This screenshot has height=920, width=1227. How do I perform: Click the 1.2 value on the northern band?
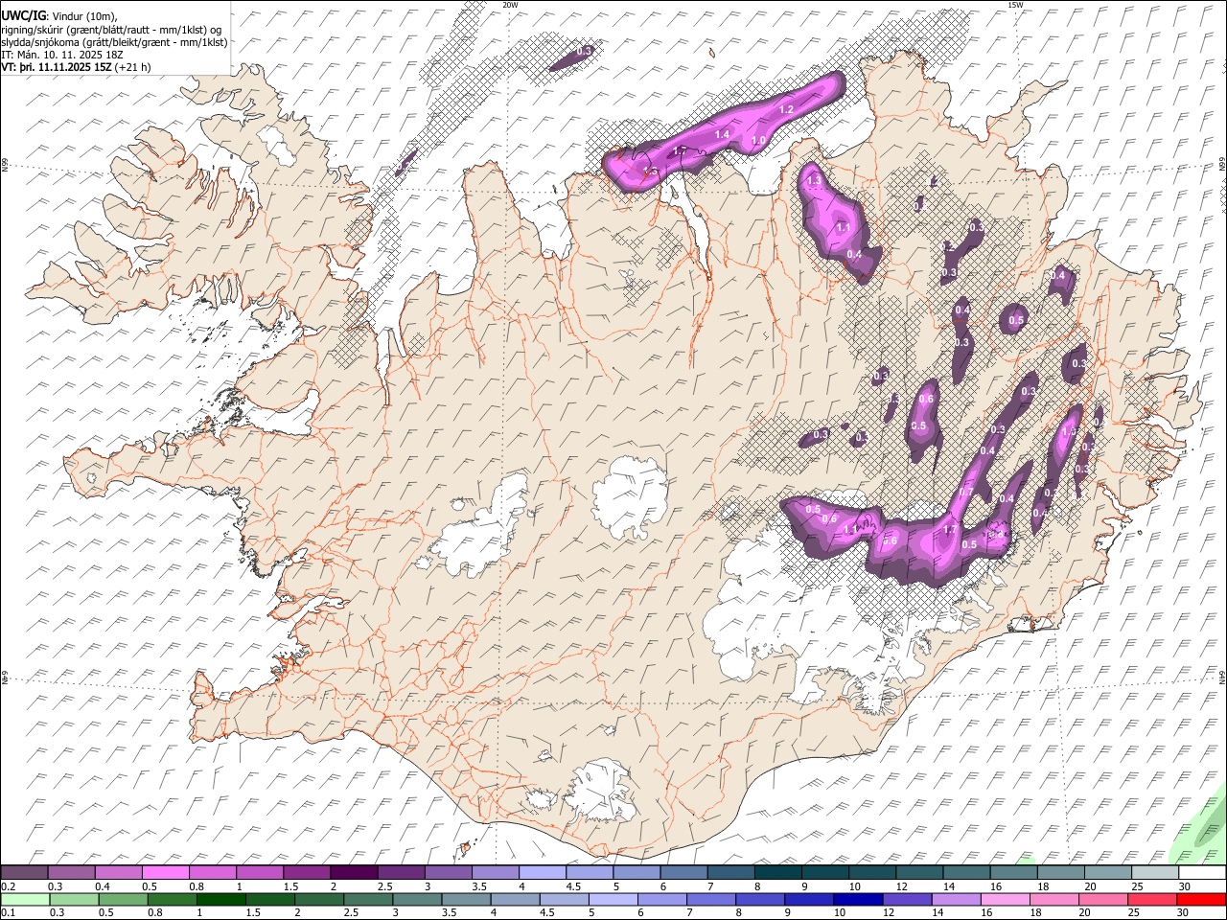point(786,110)
